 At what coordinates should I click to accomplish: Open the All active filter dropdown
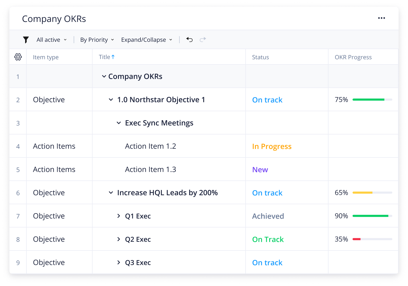[x=52, y=40]
